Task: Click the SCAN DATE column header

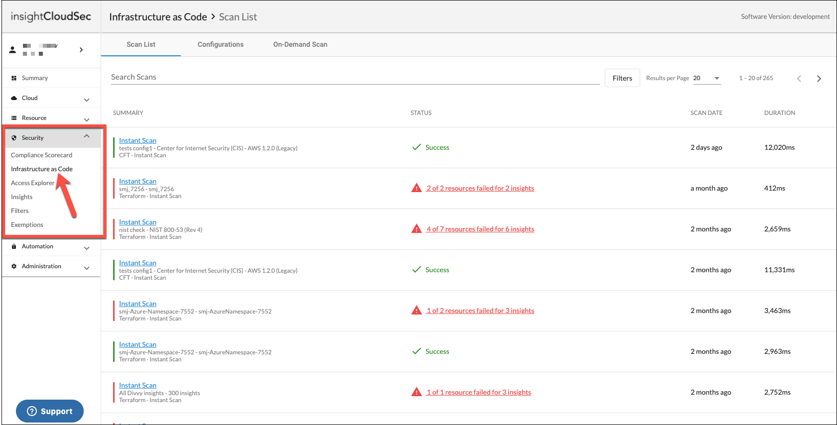Action: [x=706, y=113]
